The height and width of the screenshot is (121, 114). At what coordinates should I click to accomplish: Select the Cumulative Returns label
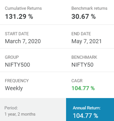(23, 8)
